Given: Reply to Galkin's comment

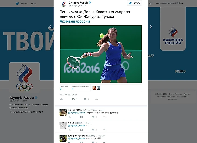Looking at the screenshot, I should [x=69, y=130].
